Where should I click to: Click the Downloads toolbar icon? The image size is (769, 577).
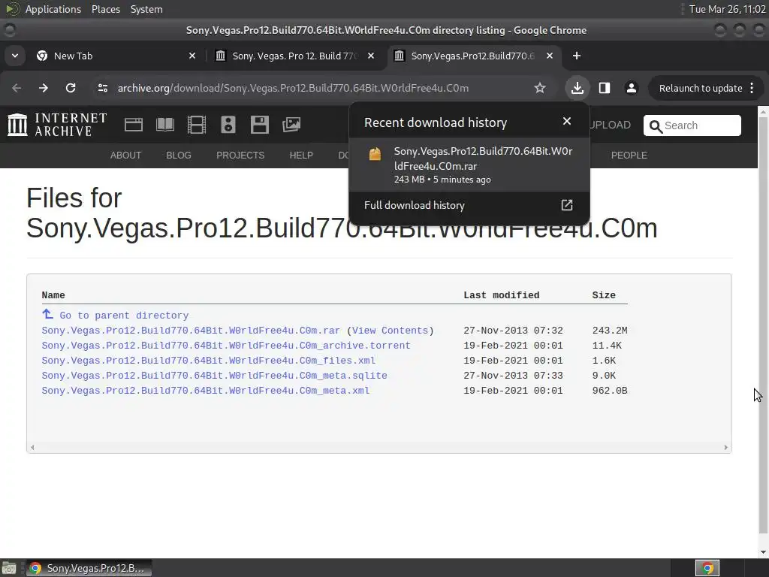(578, 88)
